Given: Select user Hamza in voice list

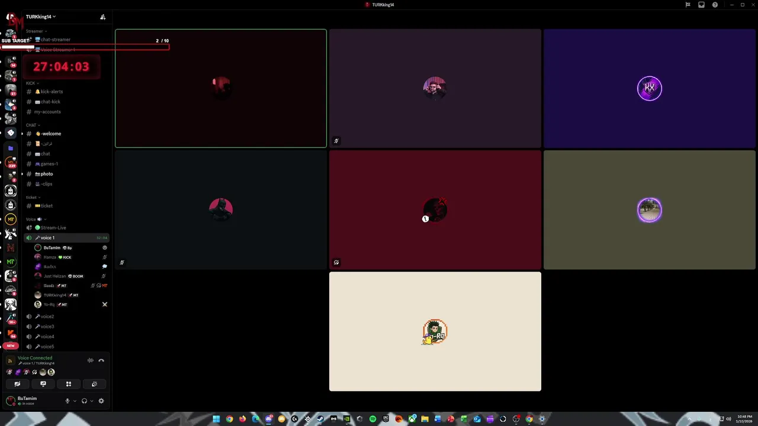Looking at the screenshot, I should click(x=70, y=257).
